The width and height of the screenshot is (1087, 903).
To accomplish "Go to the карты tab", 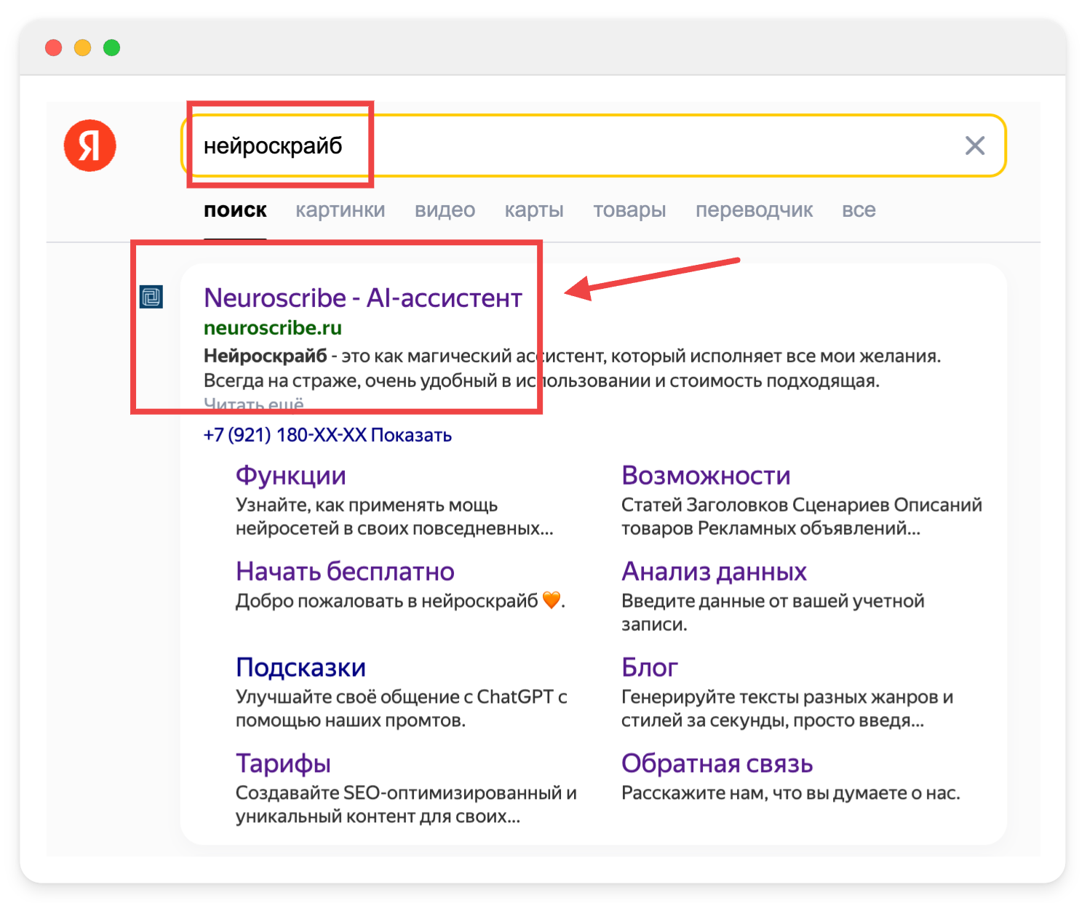I will coord(534,210).
